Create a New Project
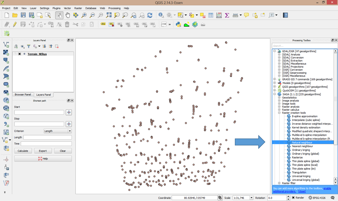Image resolution: width=338 pixels, height=201 pixels. pos(7,15)
